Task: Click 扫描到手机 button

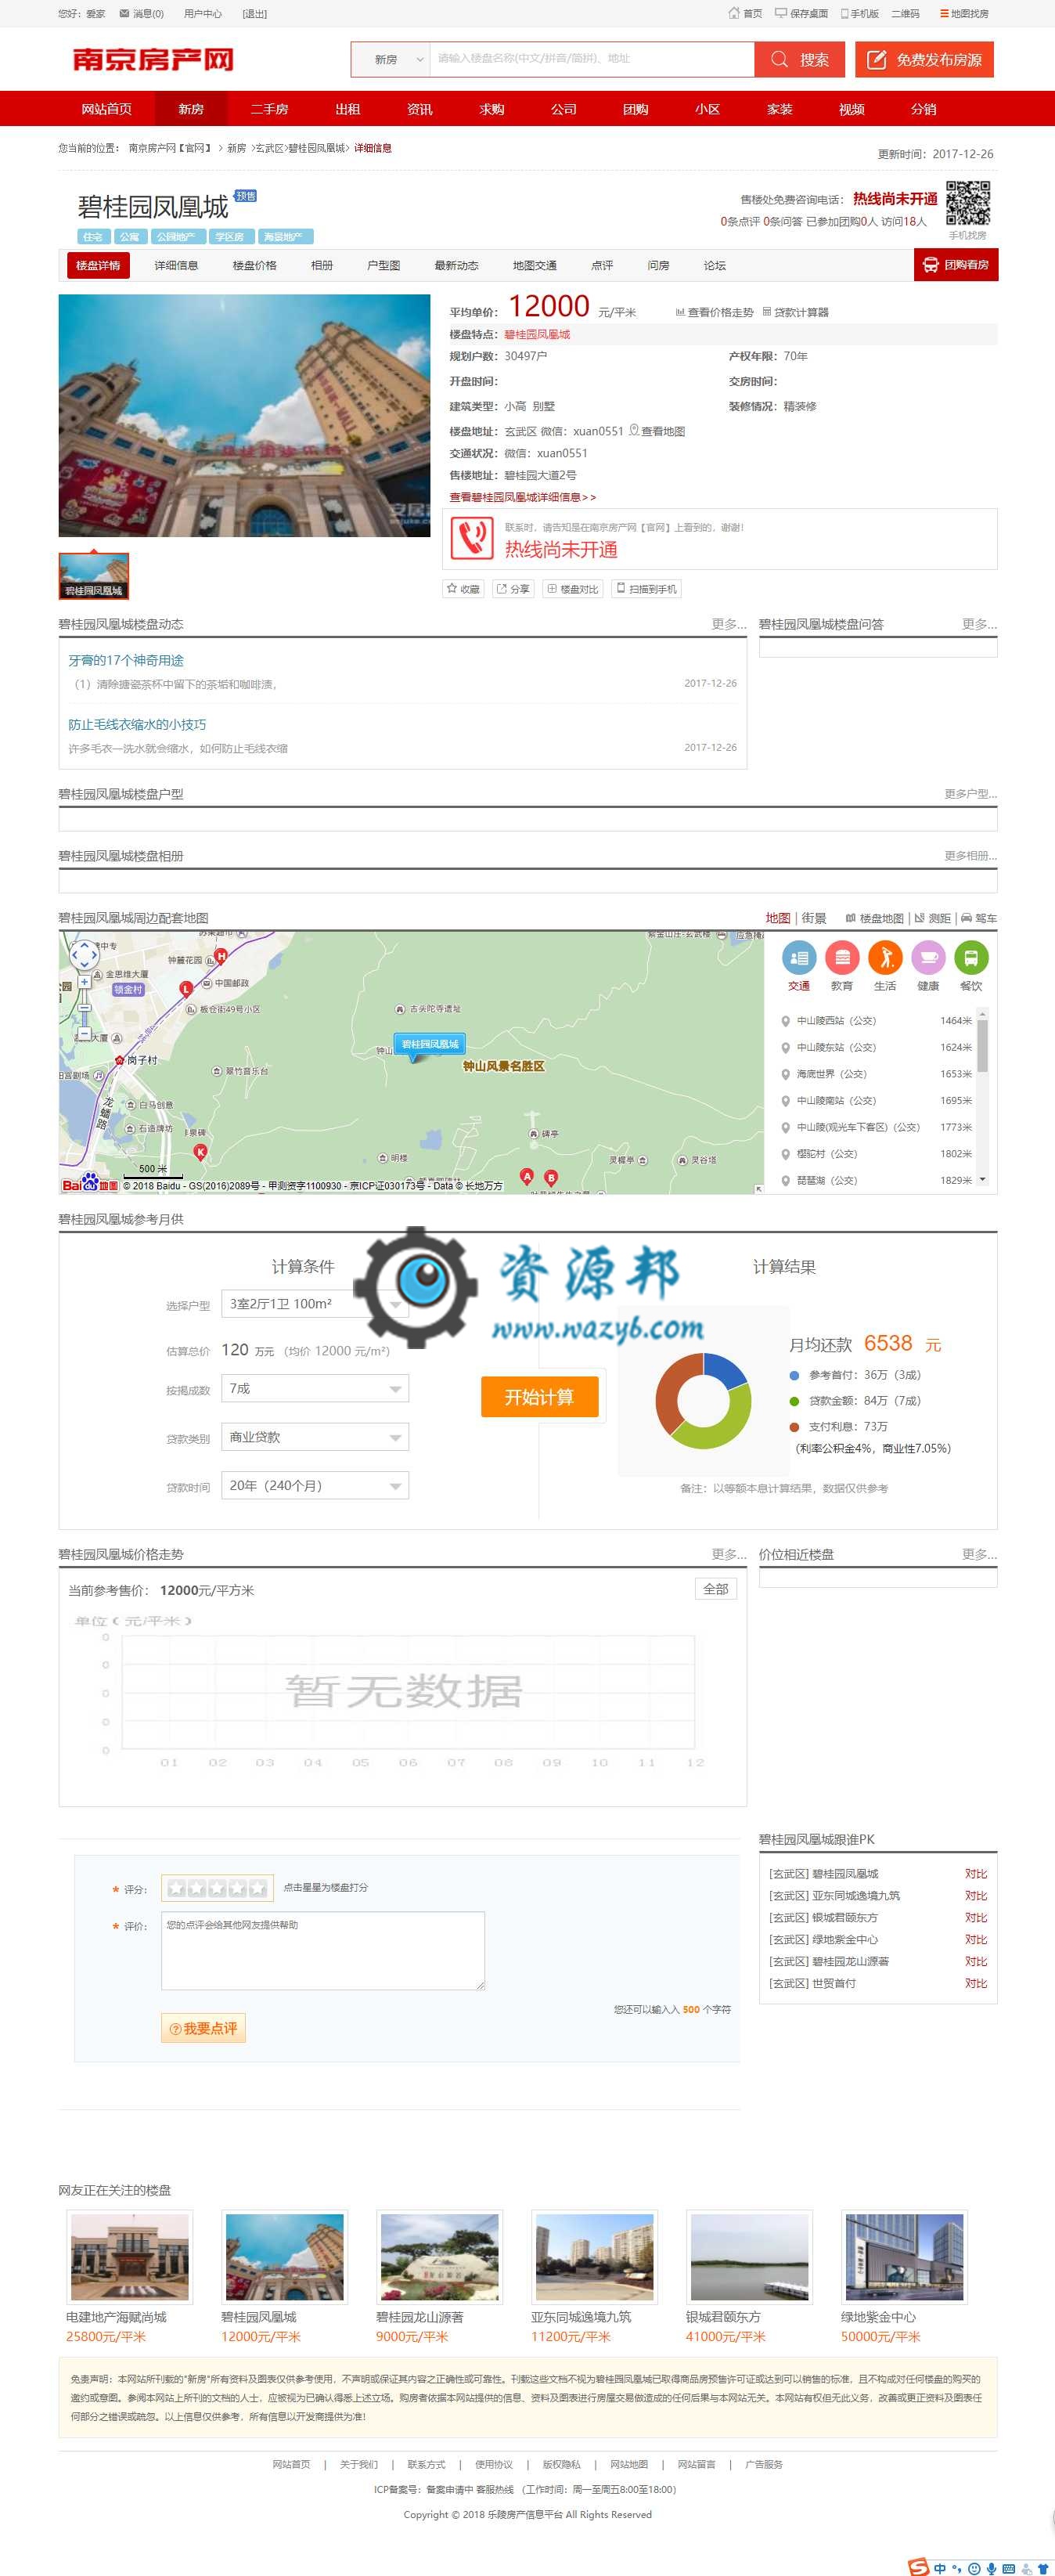Action: tap(646, 589)
